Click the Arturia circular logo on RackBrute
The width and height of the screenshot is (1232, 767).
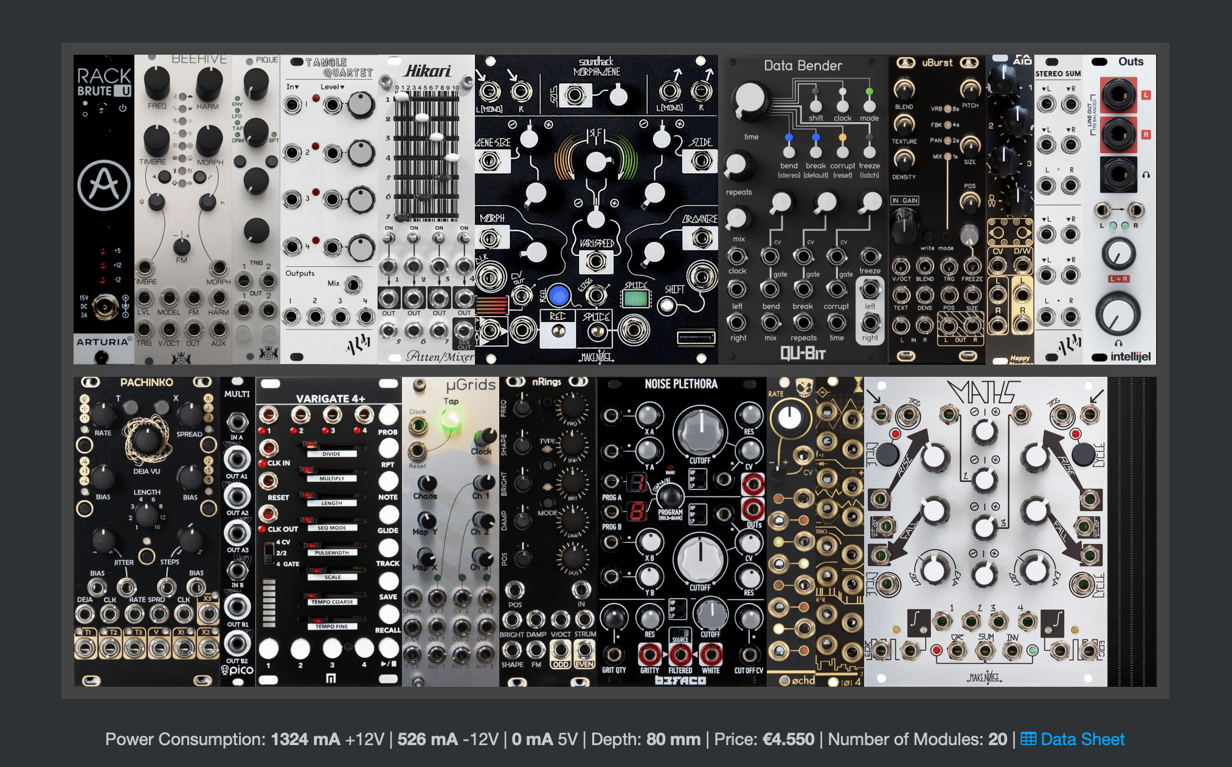[x=104, y=185]
